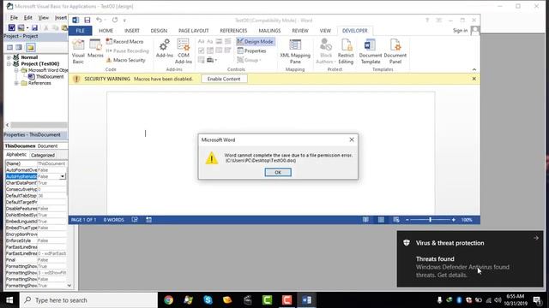Switch to the INSERT ribbon tab
The height and width of the screenshot is (308, 549).
[132, 31]
